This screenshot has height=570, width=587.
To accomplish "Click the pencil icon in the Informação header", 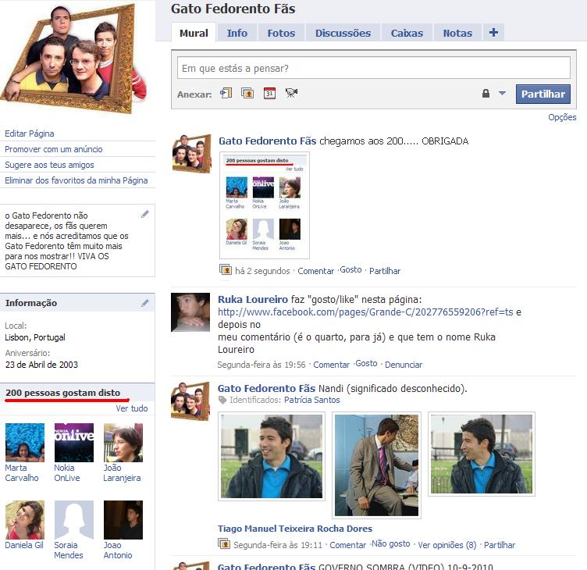I will click(x=144, y=303).
